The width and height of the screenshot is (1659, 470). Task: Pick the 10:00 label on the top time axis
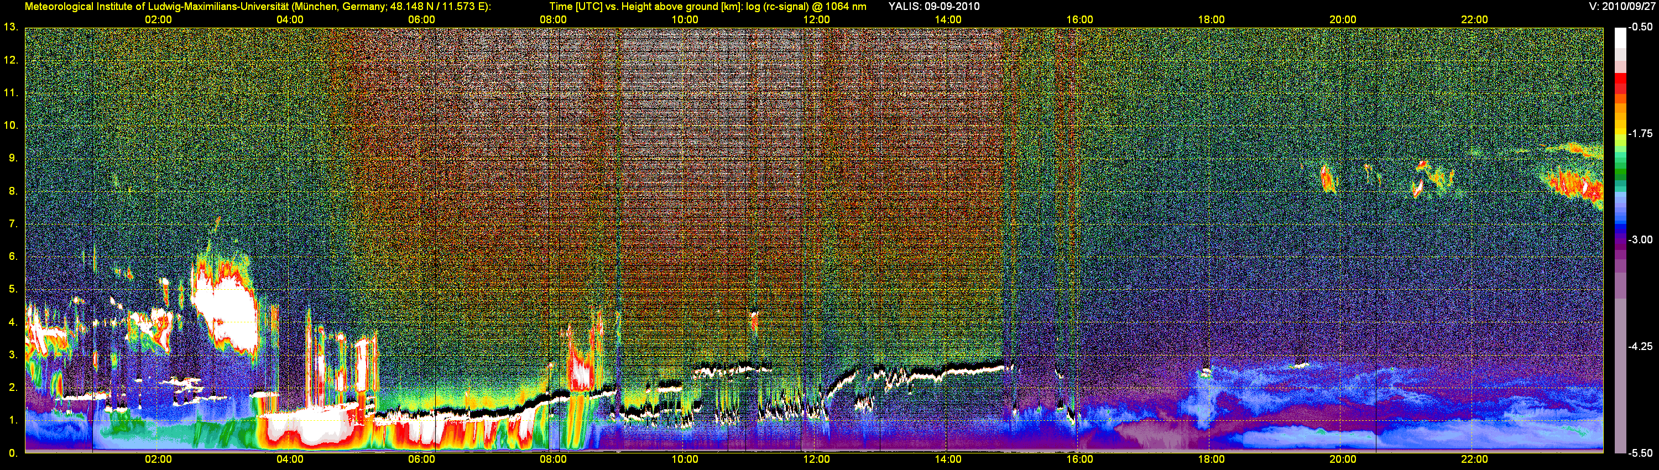685,20
